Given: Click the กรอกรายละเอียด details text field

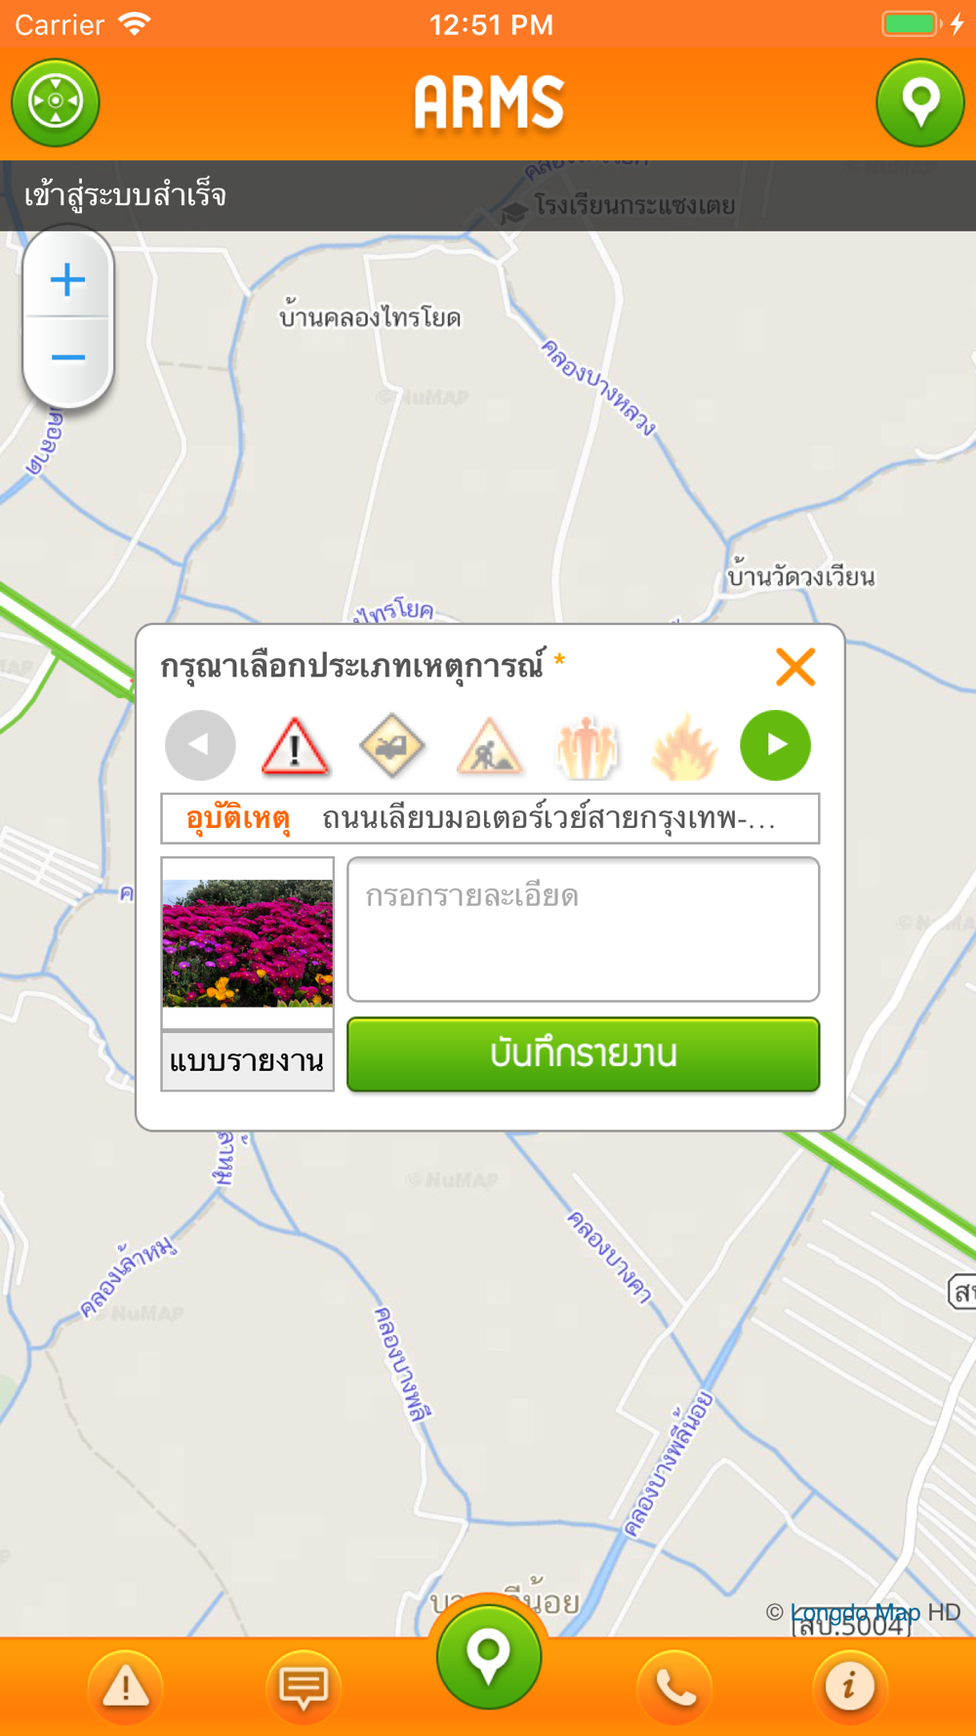Looking at the screenshot, I should (x=584, y=930).
